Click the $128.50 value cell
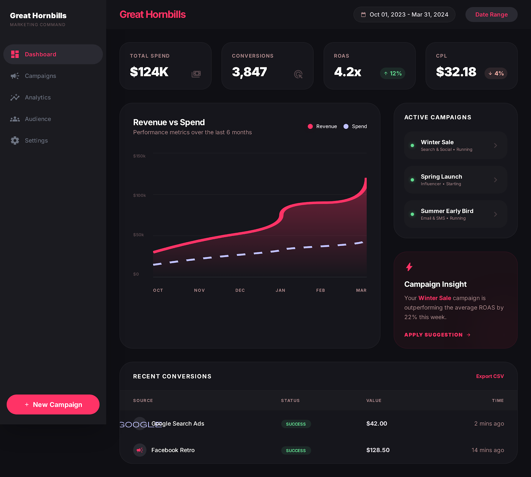The width and height of the screenshot is (531, 477). pyautogui.click(x=378, y=450)
